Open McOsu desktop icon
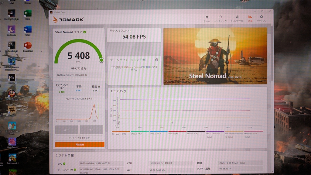This screenshot has height=175, width=311. [12, 79]
